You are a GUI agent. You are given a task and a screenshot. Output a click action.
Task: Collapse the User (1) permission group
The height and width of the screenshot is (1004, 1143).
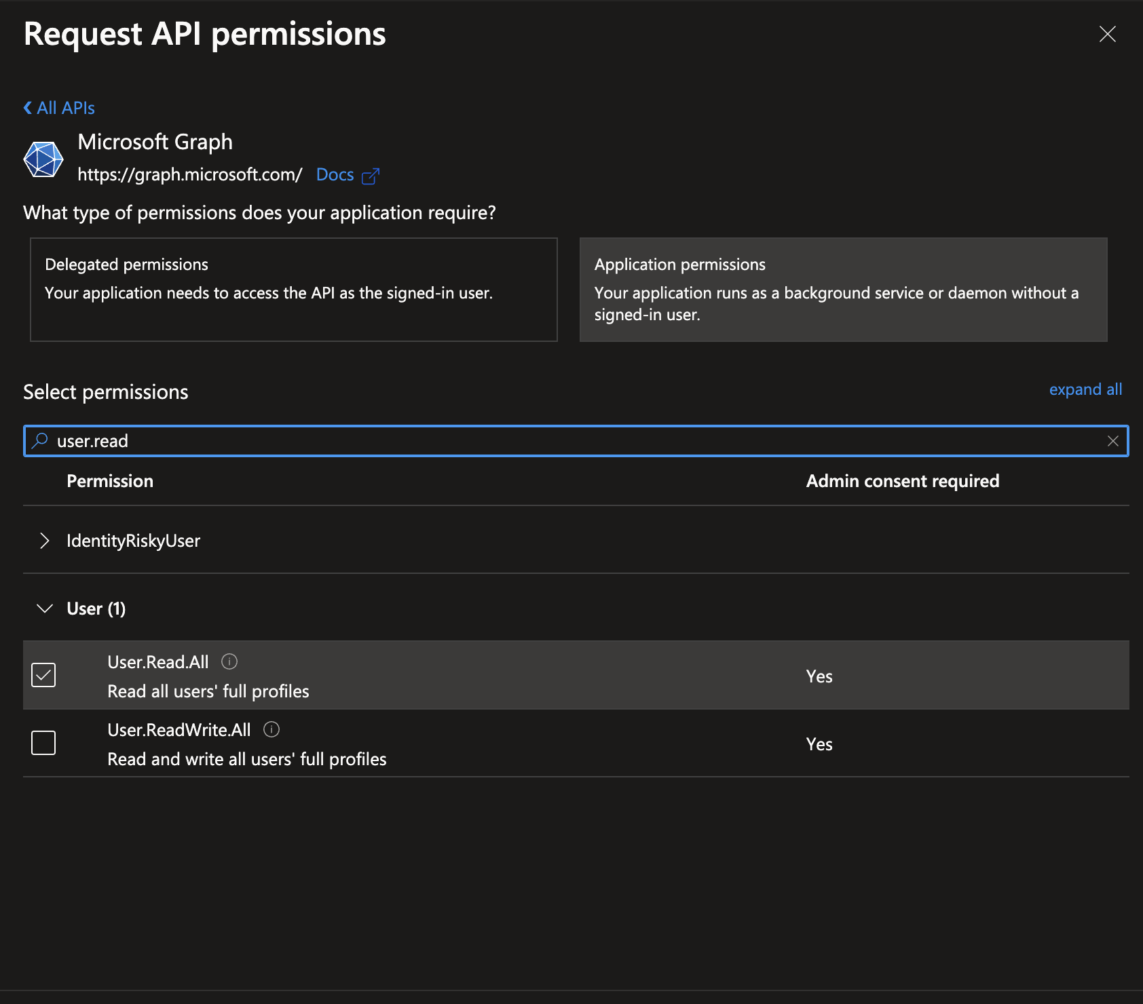44,608
